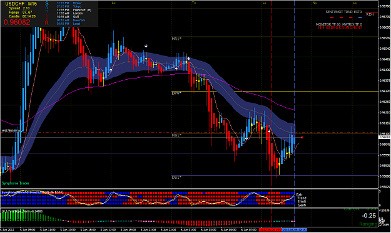Click the green Ranging status text
The height and width of the screenshot is (233, 391).
[x=368, y=224]
